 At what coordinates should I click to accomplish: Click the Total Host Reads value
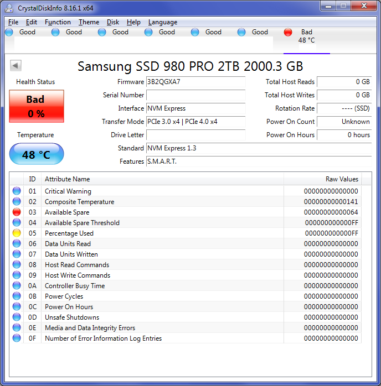pos(344,82)
